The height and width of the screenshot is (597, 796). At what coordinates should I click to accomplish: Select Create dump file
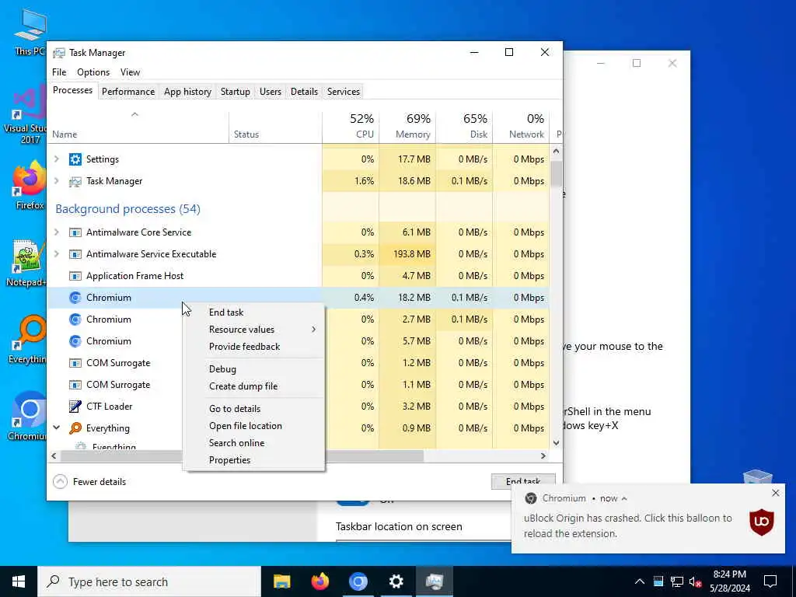253,386
